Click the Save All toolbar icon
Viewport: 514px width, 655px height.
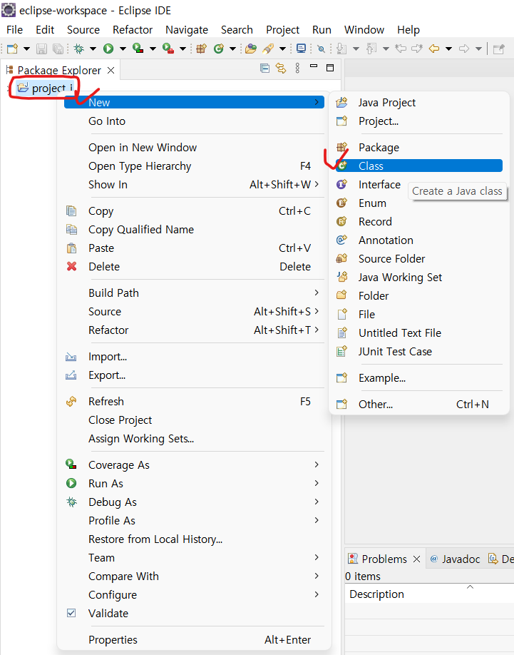click(58, 49)
